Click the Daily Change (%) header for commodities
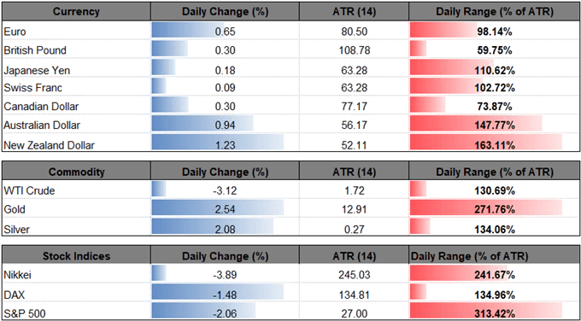The image size is (581, 321). click(x=225, y=172)
